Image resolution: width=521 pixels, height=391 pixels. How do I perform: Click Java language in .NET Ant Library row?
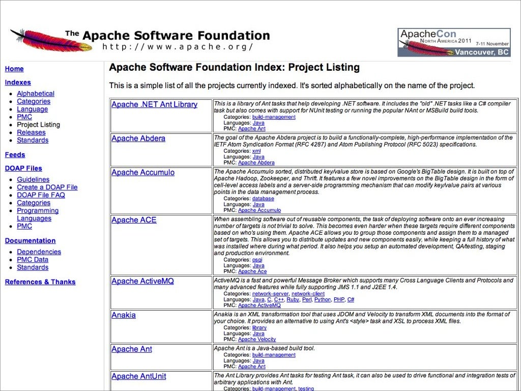pyautogui.click(x=258, y=123)
